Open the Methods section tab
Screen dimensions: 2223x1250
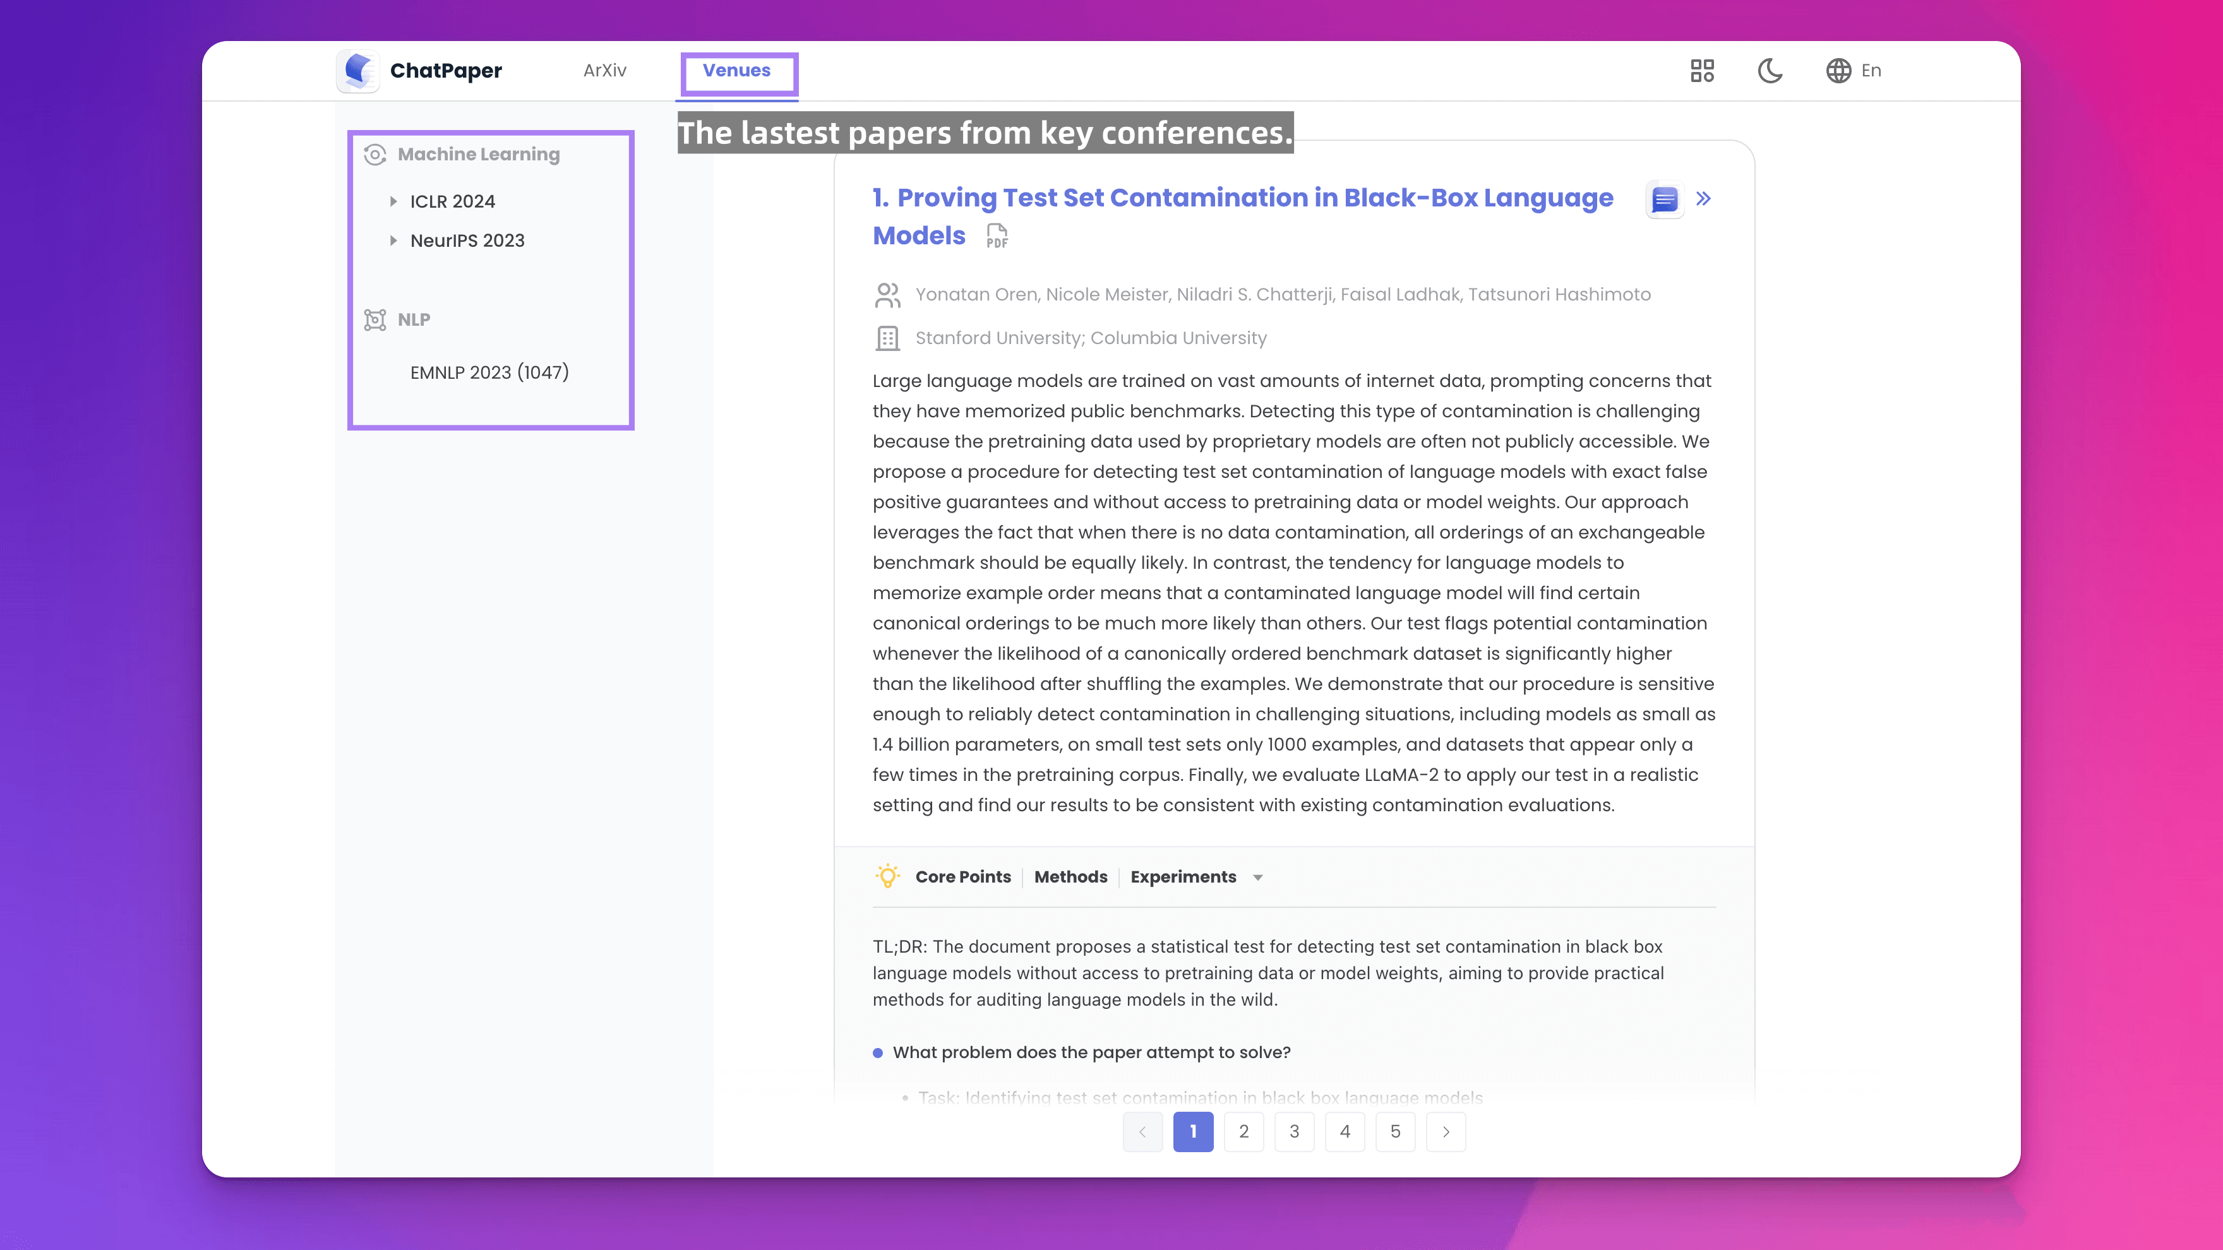[x=1070, y=876]
